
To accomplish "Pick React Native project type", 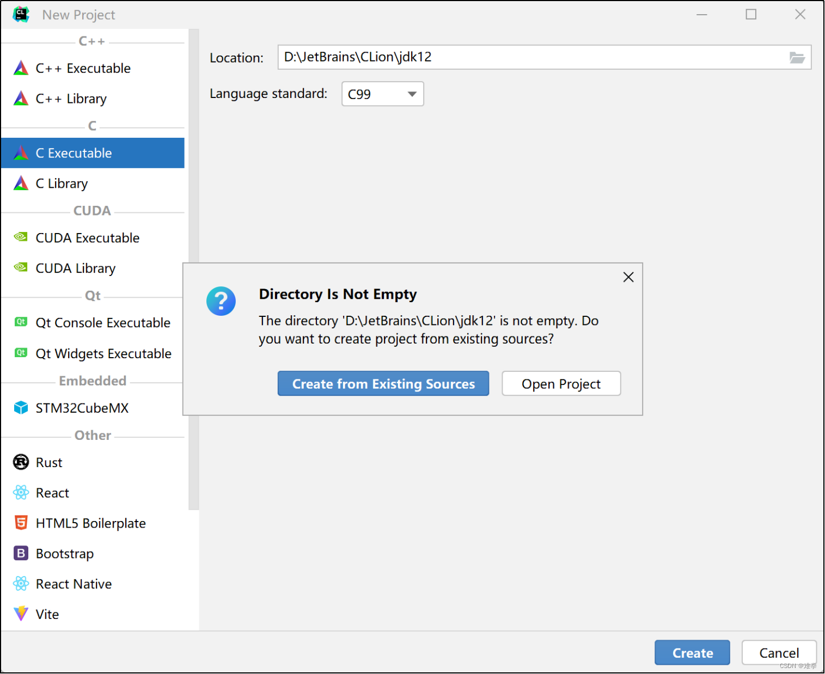I will (93, 584).
